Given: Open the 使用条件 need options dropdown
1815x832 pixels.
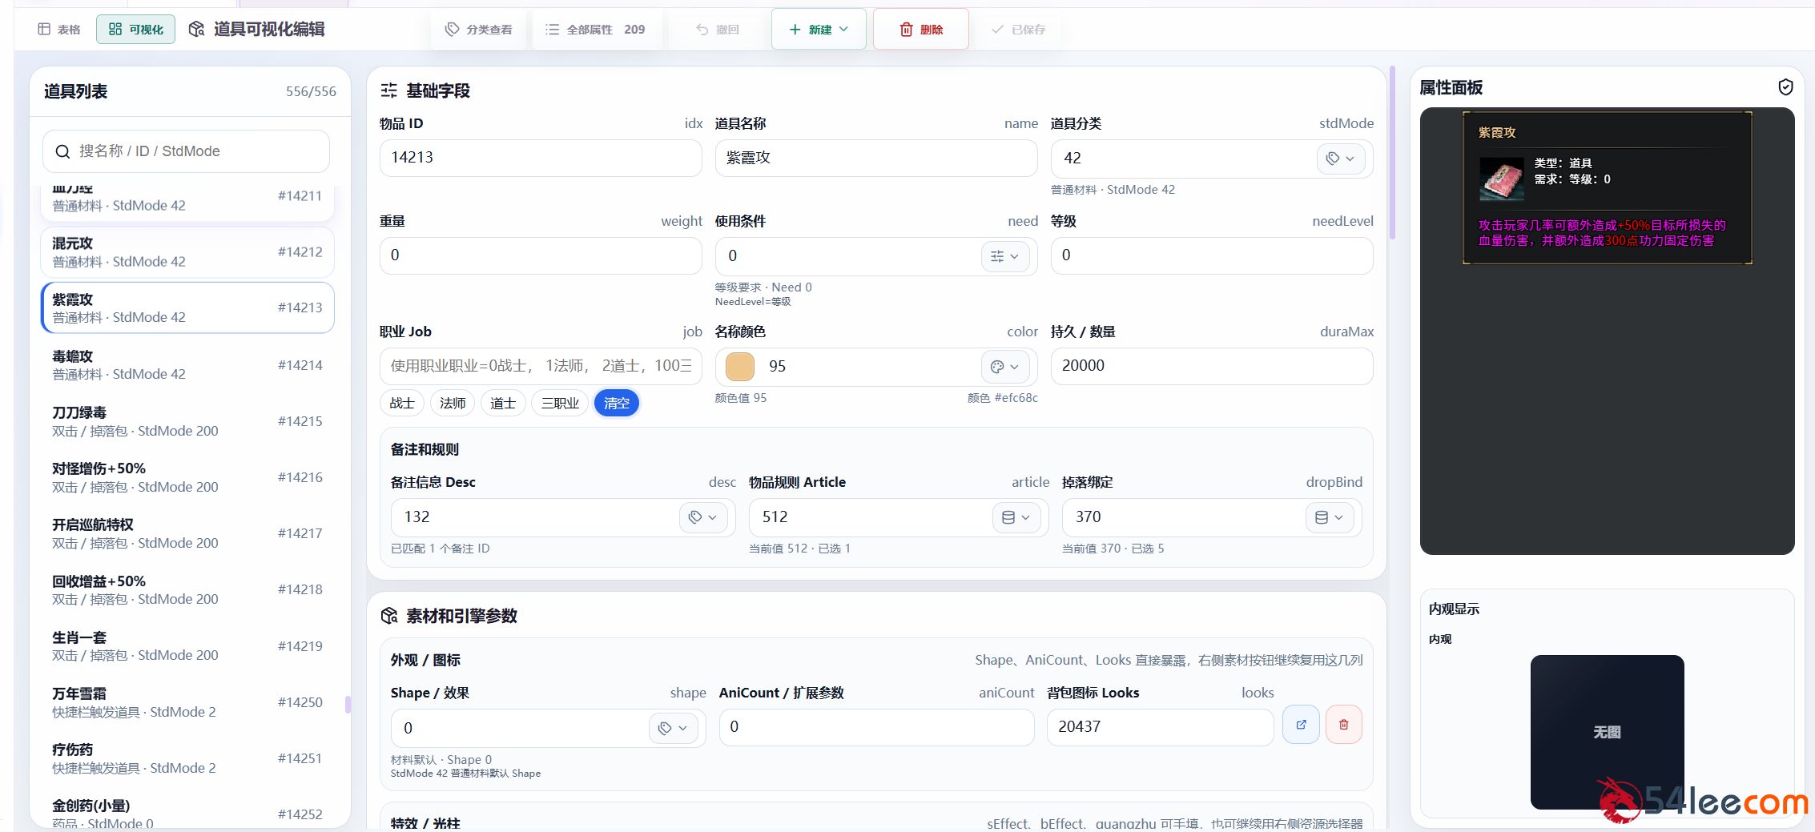Looking at the screenshot, I should 1004,256.
